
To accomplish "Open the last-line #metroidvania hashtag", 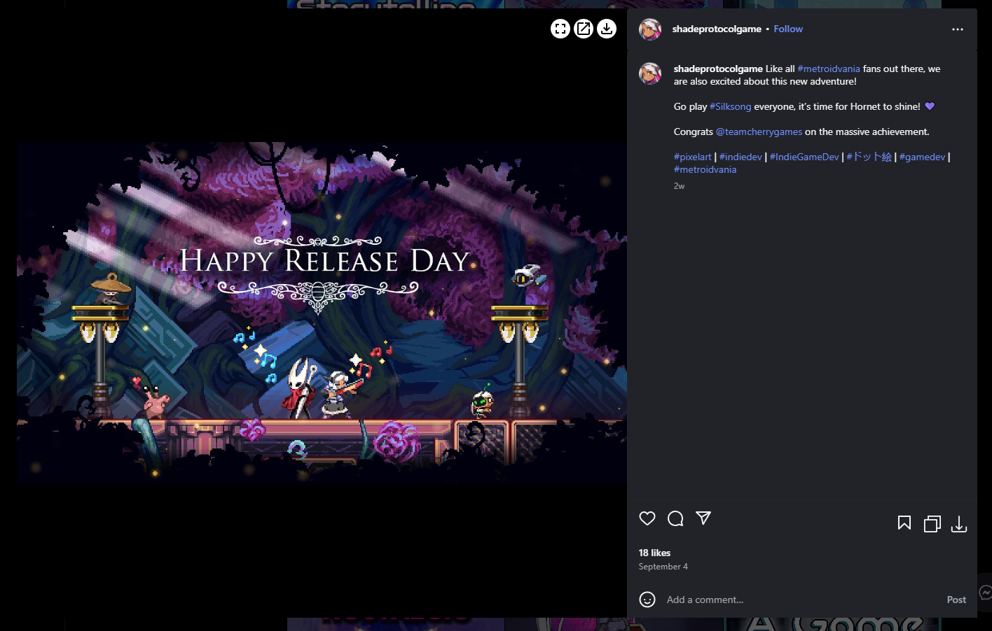I will pos(705,169).
